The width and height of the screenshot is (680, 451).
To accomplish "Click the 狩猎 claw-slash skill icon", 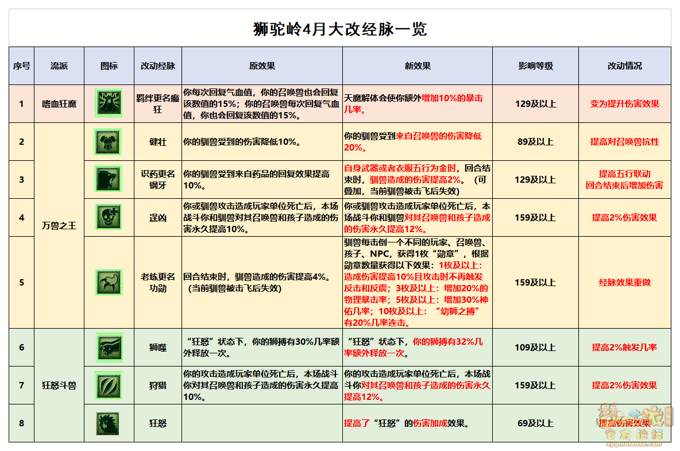I will click(109, 385).
